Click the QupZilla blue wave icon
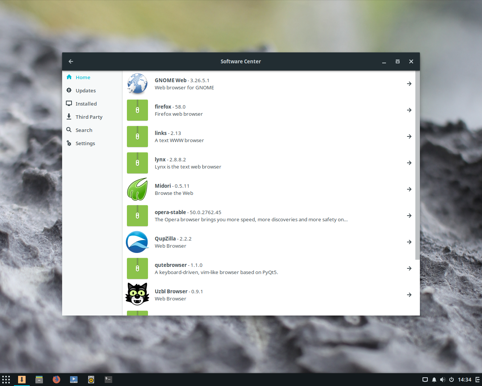The height and width of the screenshot is (386, 482). [x=137, y=242]
